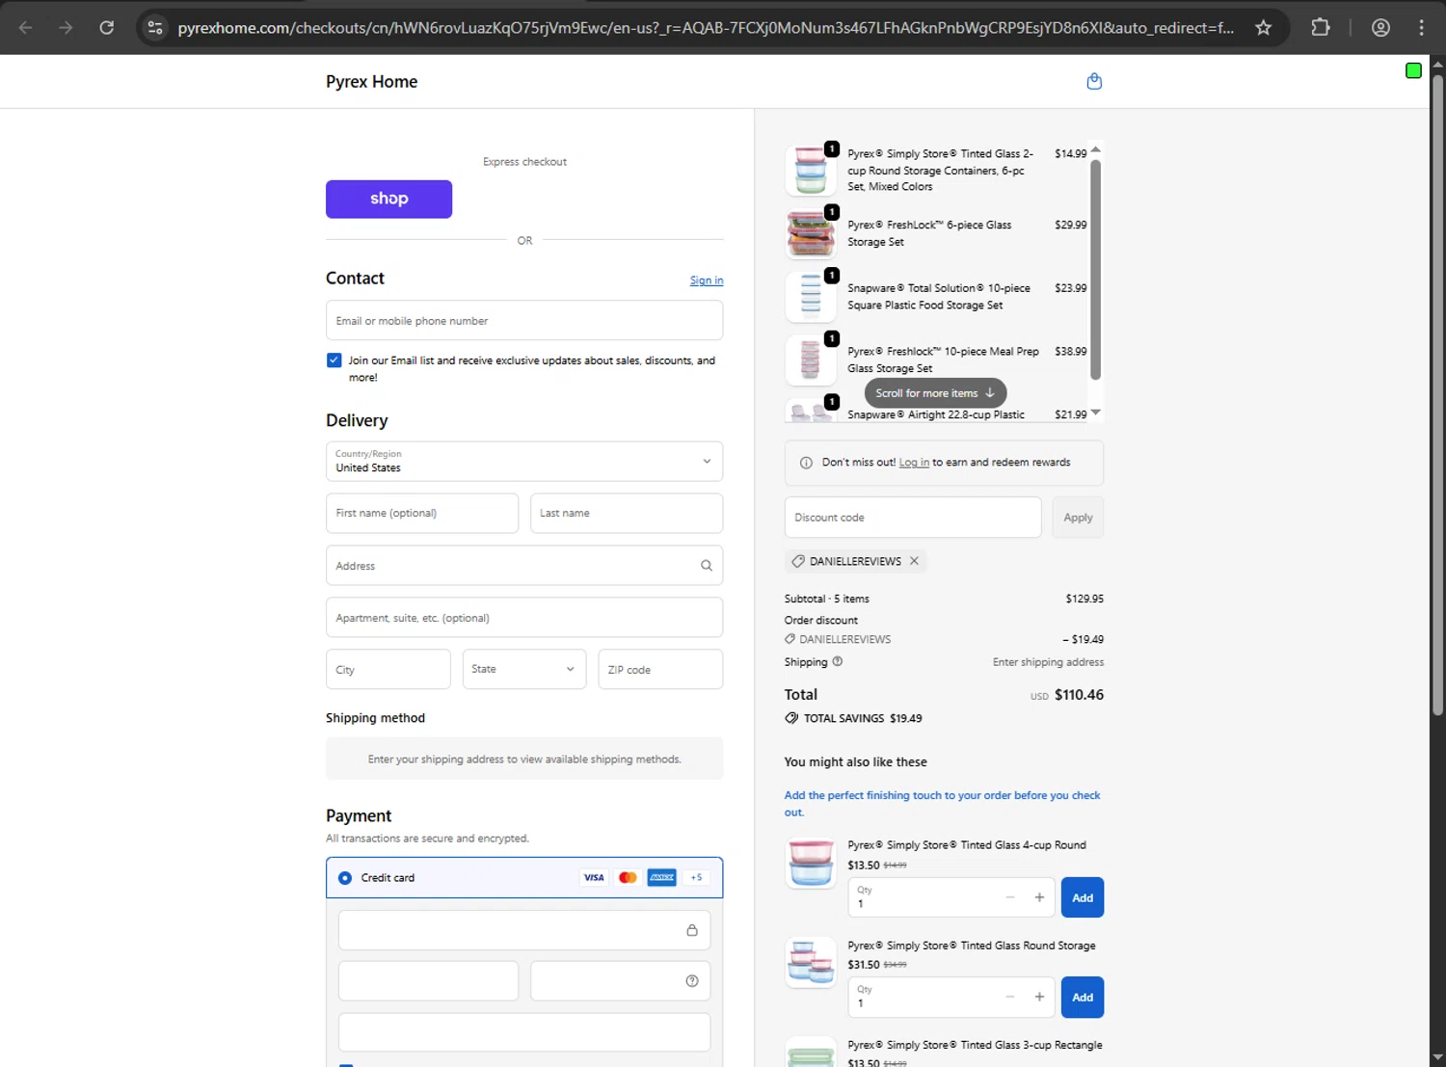Viewport: 1446px width, 1067px height.
Task: Focus the Discount code field
Action: 913,518
